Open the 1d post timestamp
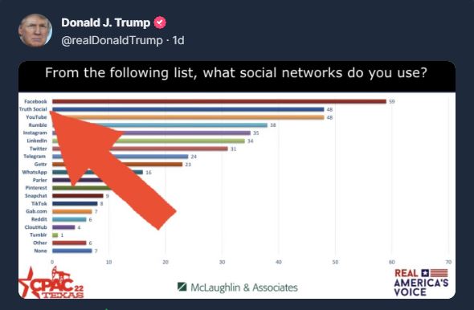474x310 pixels. pos(178,40)
